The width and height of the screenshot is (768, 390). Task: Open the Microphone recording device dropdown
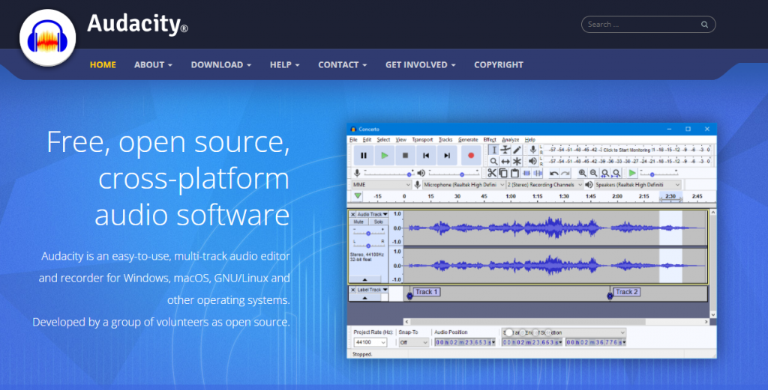pyautogui.click(x=463, y=185)
